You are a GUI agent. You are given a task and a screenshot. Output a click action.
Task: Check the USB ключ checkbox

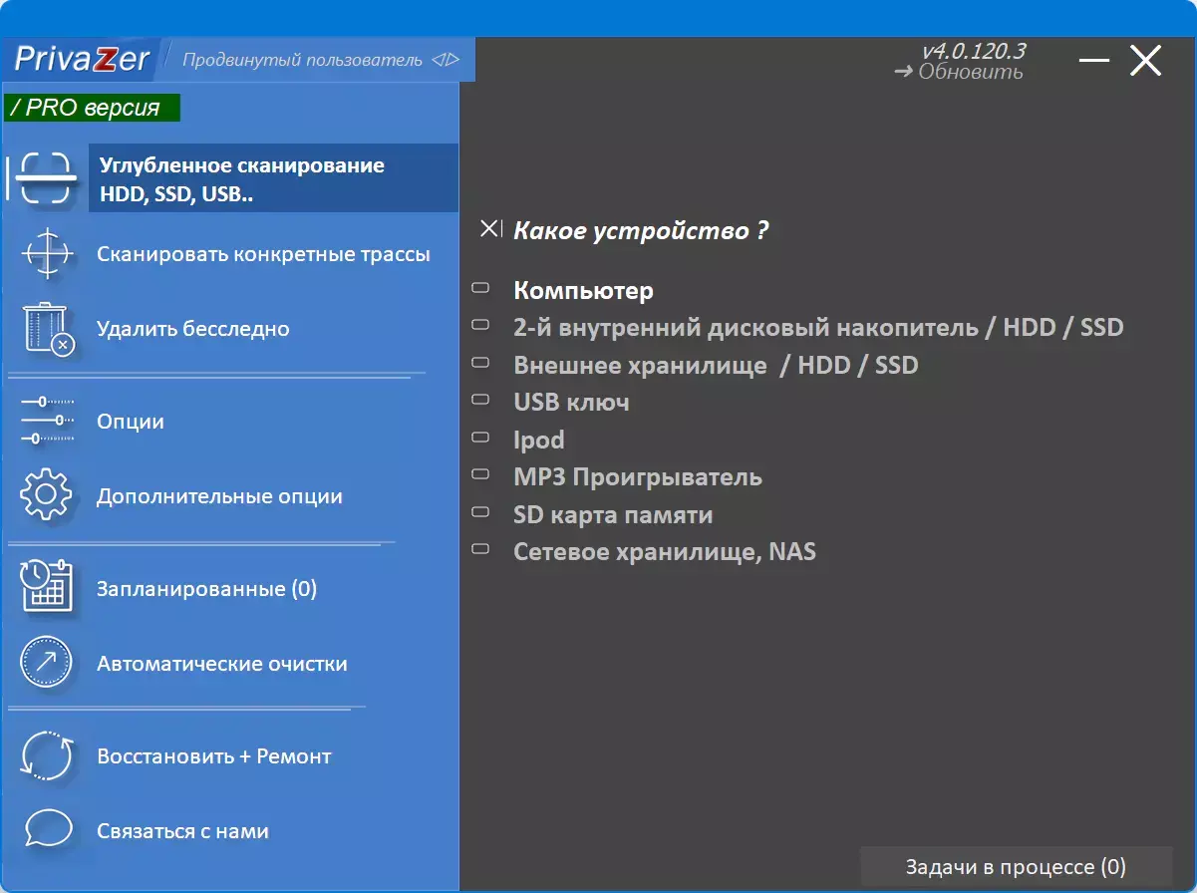click(x=481, y=403)
